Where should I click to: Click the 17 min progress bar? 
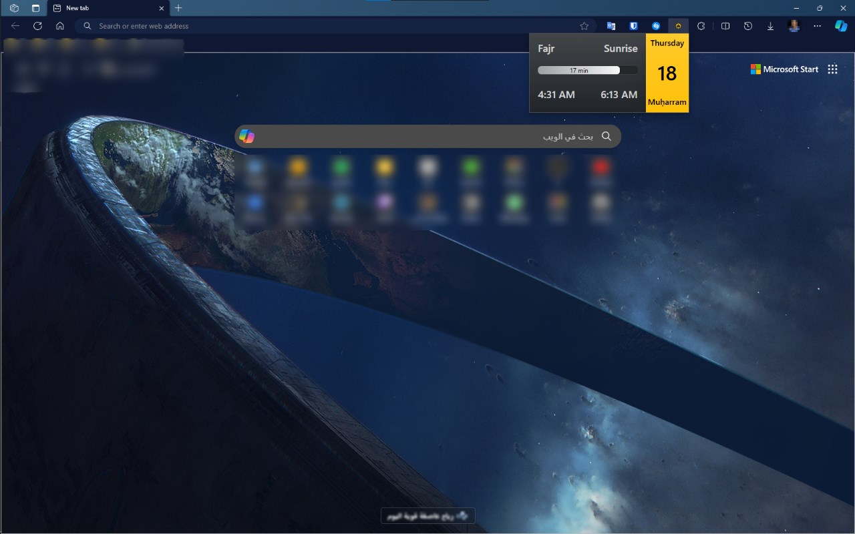[587, 70]
